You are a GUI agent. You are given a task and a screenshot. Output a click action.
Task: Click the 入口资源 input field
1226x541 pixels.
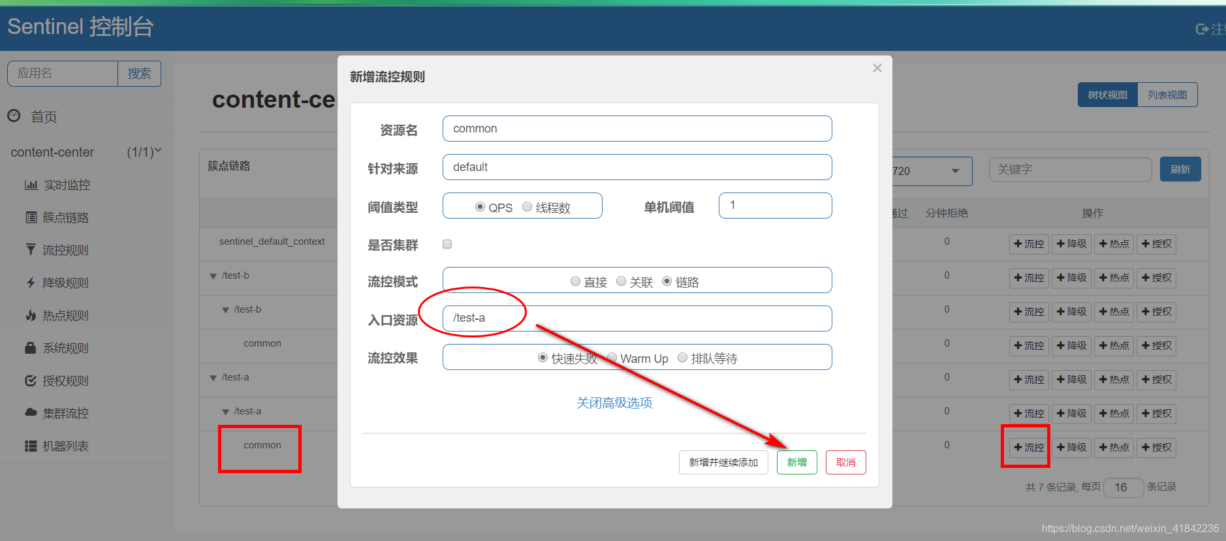coord(637,318)
